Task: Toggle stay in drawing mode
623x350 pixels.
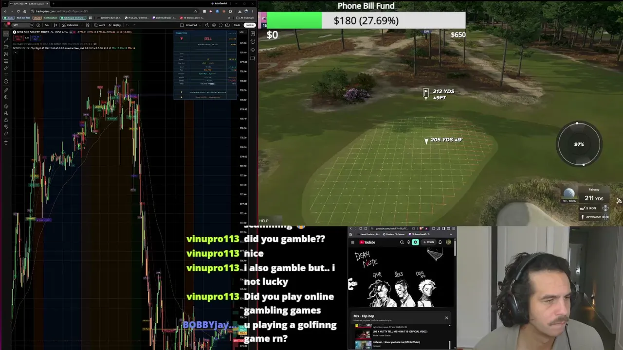Action: (x=6, y=113)
